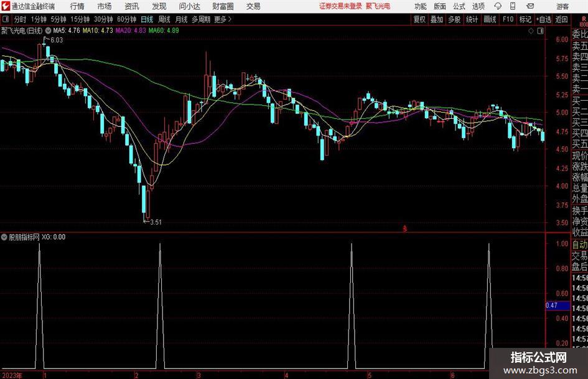Screen dimensions: 588x379
Task: Click the 2023年 label on time axis
Action: 12,375
